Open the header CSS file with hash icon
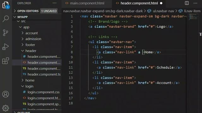The width and height of the screenshot is (202, 113). coord(37,56)
